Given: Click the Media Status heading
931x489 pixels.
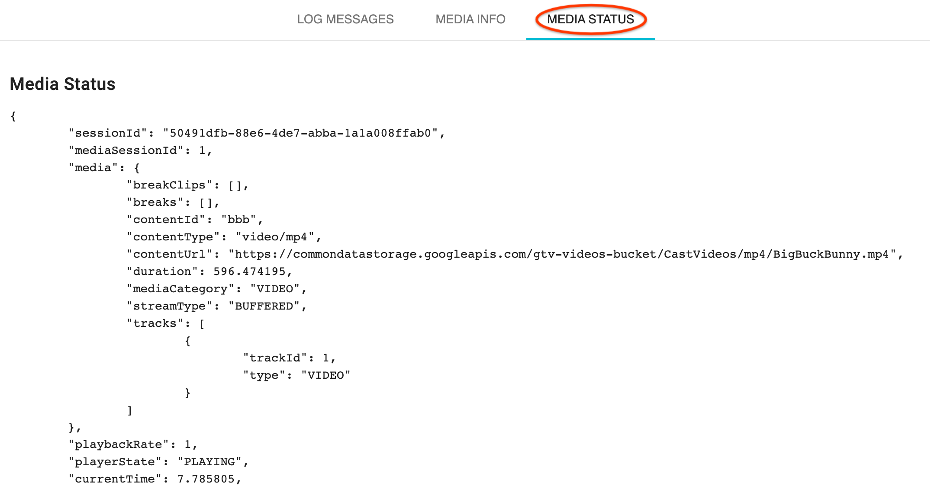Looking at the screenshot, I should point(63,84).
